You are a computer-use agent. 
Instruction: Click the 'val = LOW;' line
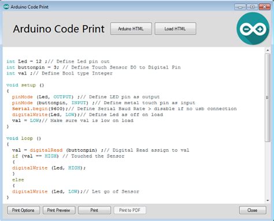coord(73,121)
